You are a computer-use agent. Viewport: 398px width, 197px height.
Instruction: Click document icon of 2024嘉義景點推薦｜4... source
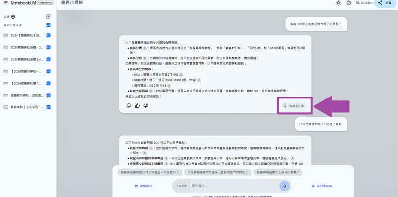[6, 59]
